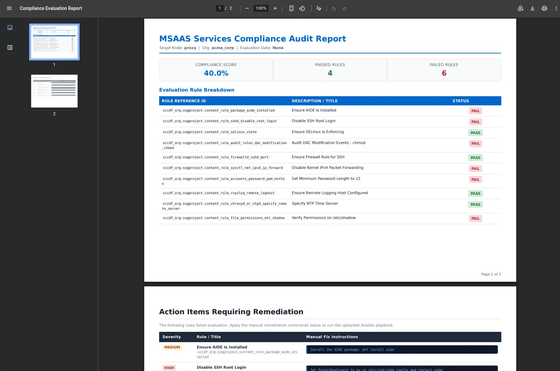Click the HIGH severity badge
The width and height of the screenshot is (560, 371).
tap(169, 368)
